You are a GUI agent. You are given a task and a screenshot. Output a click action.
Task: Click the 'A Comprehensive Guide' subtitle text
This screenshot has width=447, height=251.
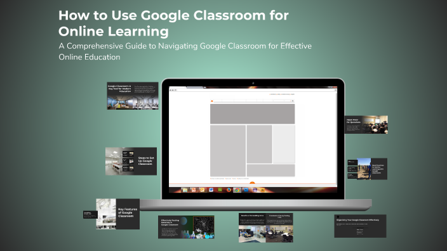(x=185, y=51)
